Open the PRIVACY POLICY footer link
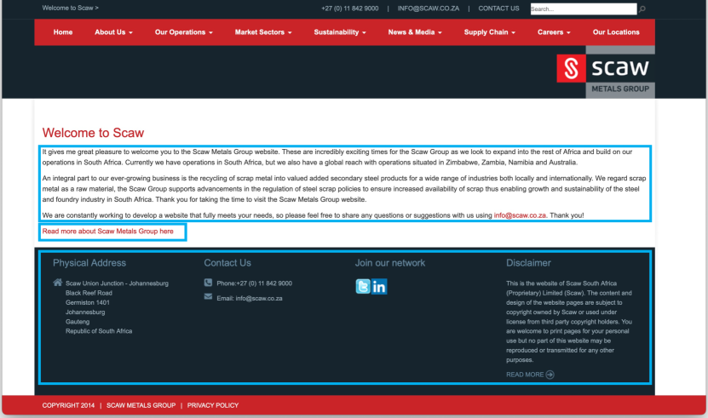708x418 pixels. click(213, 405)
